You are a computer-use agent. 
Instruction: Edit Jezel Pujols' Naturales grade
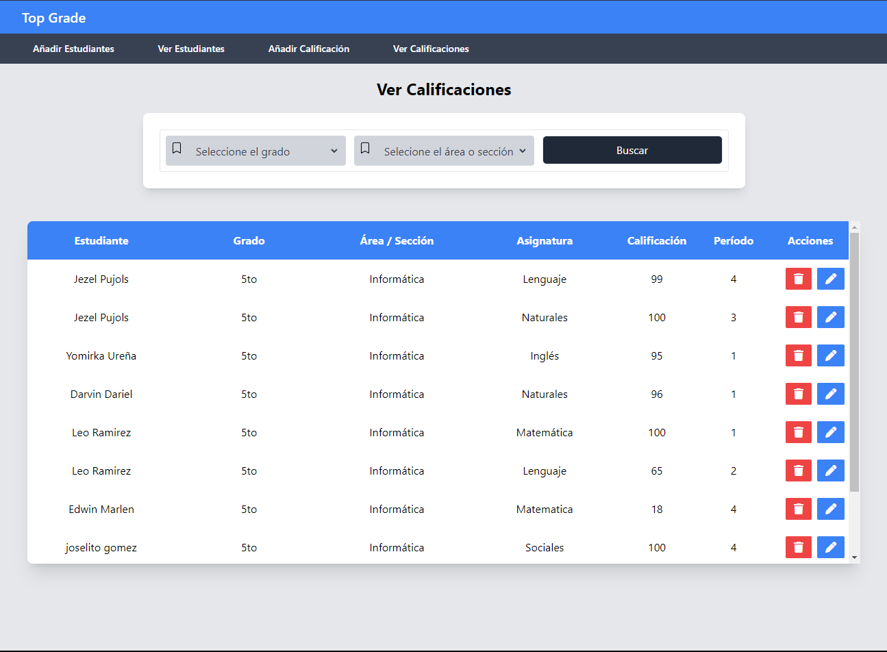[x=830, y=317]
